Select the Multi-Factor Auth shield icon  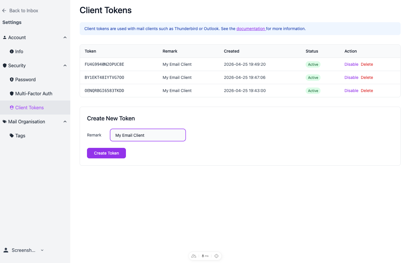[12, 93]
